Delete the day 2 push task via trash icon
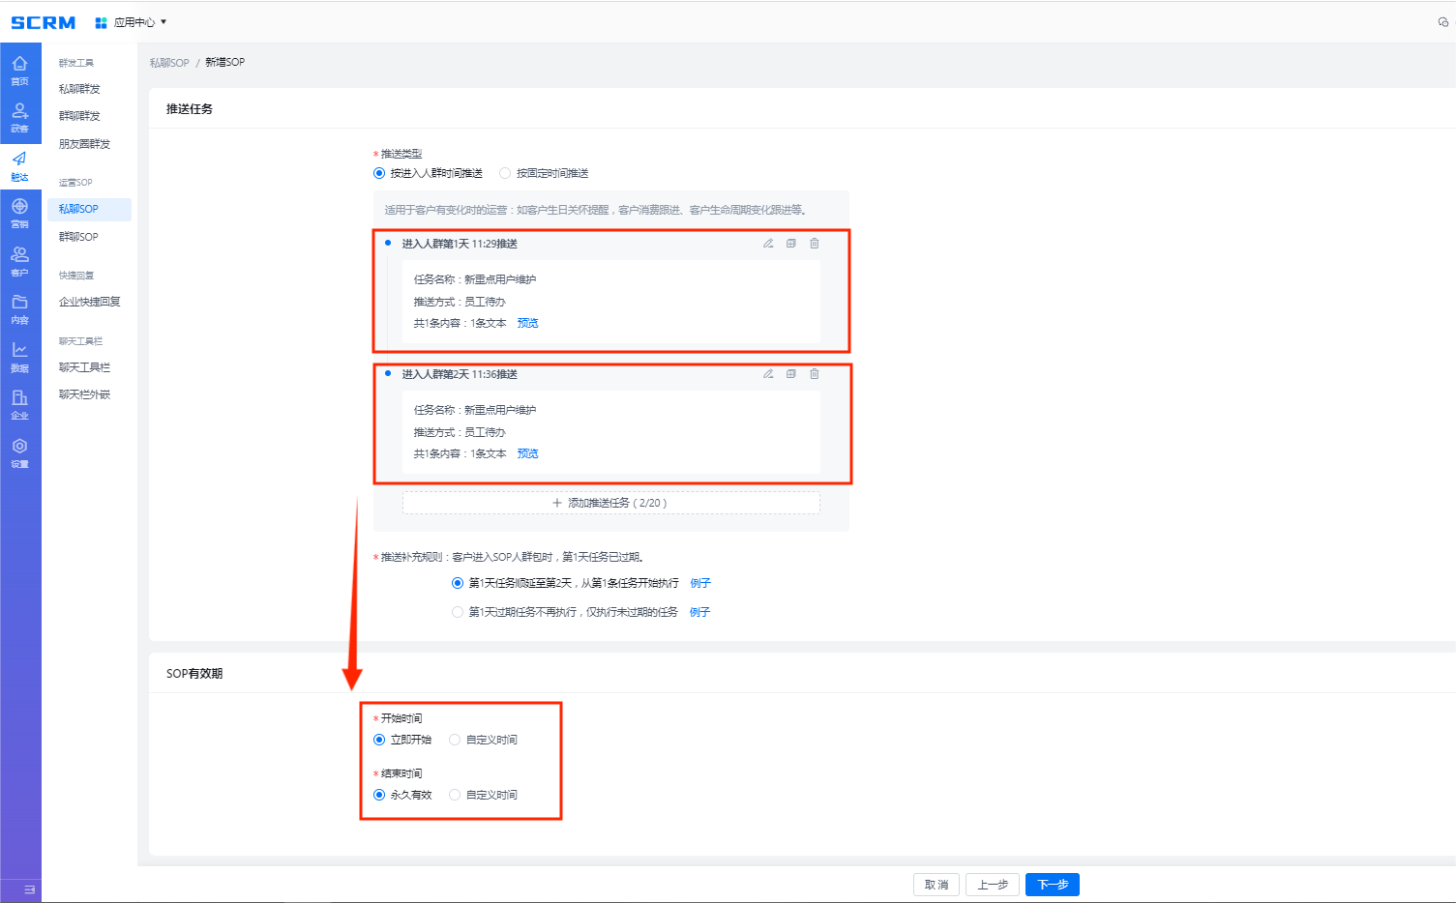 coord(815,374)
